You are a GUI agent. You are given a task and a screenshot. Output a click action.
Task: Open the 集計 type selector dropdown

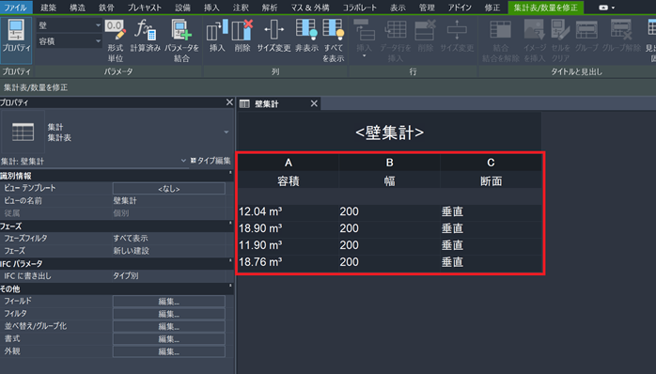click(226, 132)
